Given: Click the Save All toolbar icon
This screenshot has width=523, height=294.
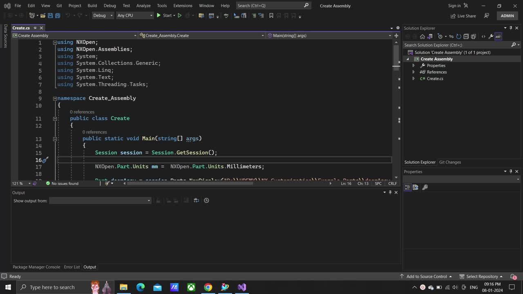Looking at the screenshot, I should pos(58,16).
